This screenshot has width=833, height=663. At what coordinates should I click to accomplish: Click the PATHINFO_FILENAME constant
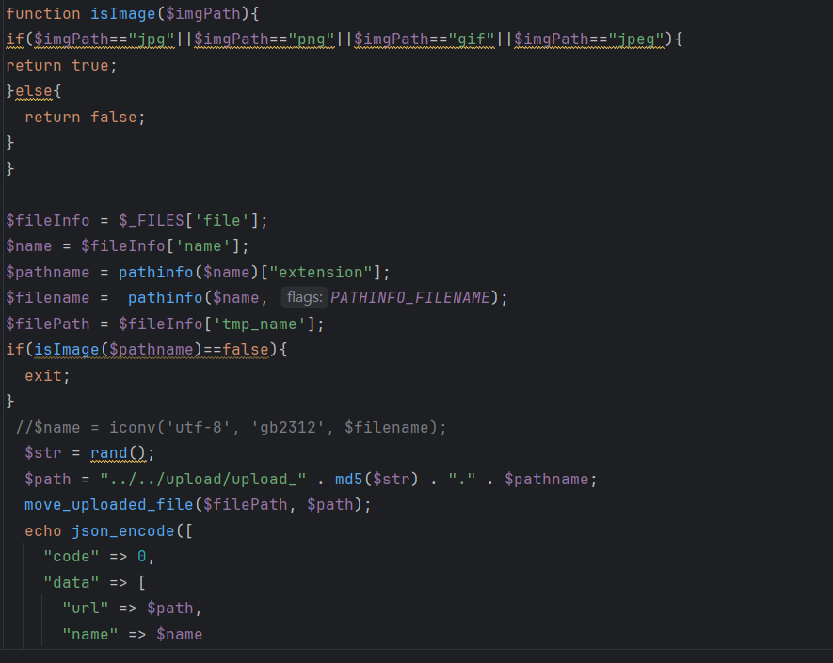click(409, 298)
